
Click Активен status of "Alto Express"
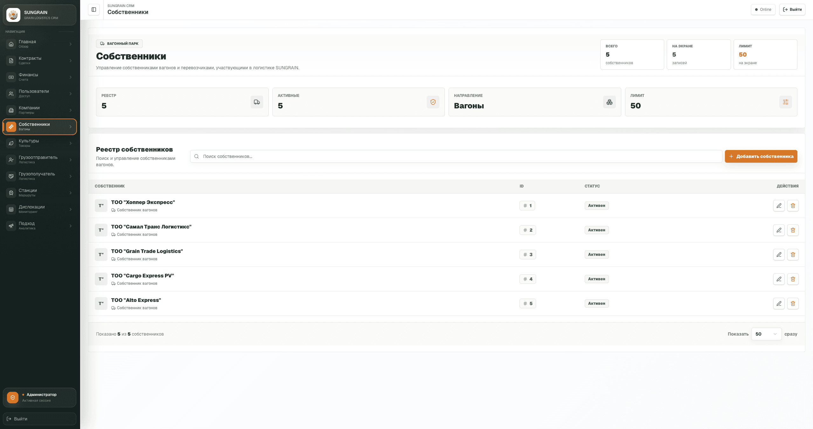pyautogui.click(x=596, y=303)
